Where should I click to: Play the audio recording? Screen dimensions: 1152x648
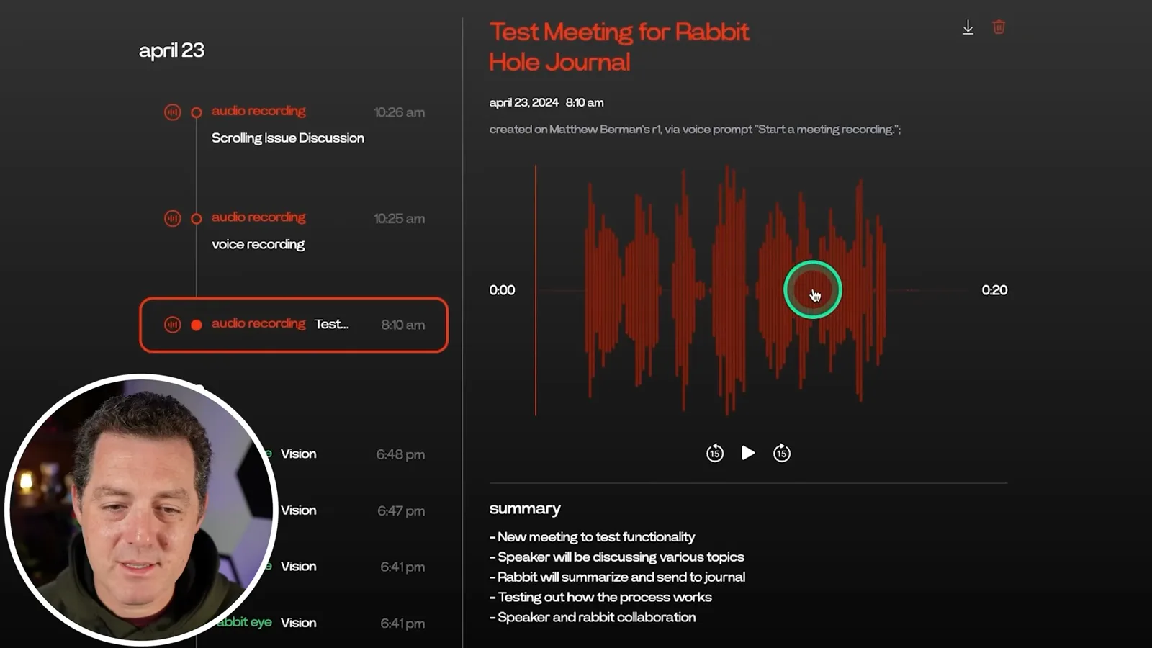(748, 453)
